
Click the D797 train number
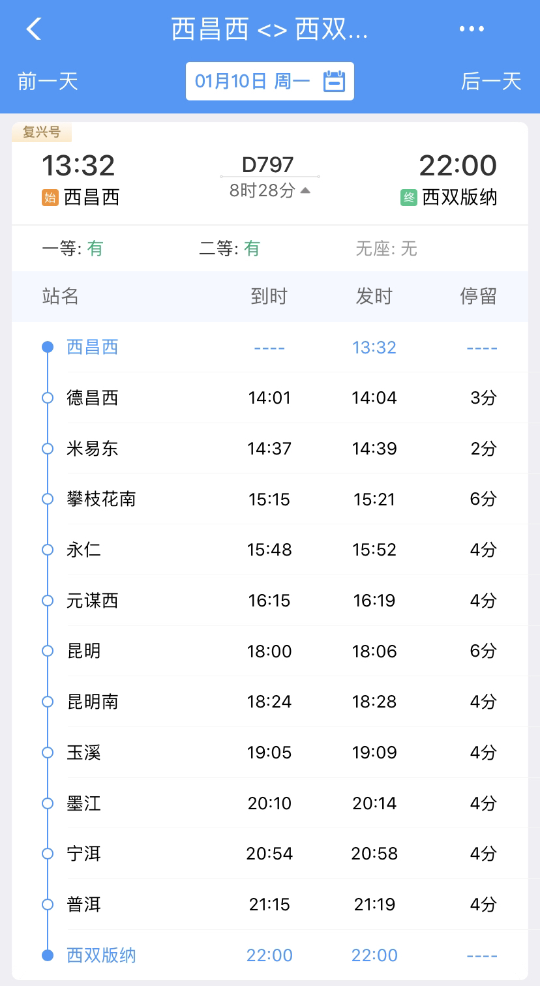pyautogui.click(x=267, y=165)
